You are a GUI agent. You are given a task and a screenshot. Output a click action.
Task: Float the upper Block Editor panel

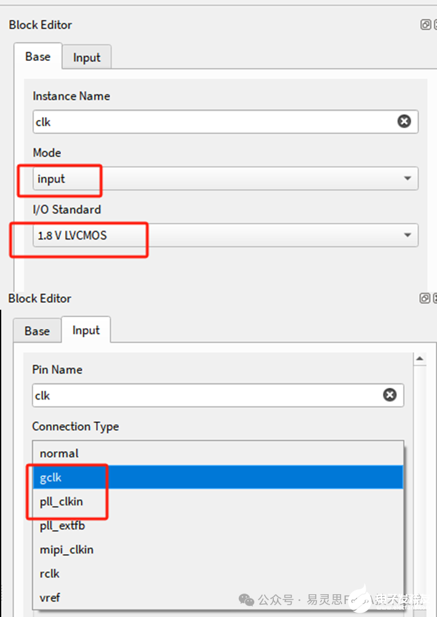425,25
